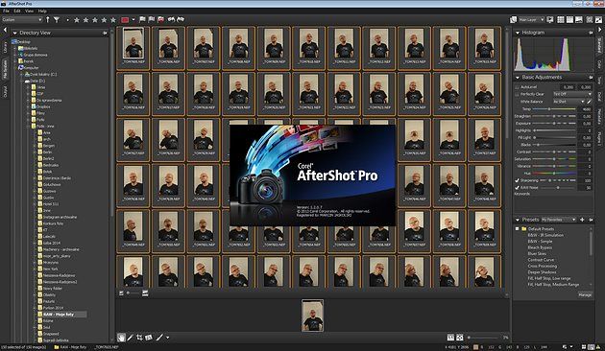The width and height of the screenshot is (605, 351).
Task: Pin the Basic Adjustments panel
Action: click(x=591, y=78)
